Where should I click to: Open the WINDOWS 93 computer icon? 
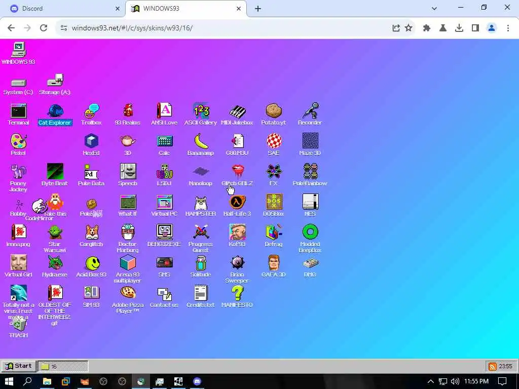19,50
